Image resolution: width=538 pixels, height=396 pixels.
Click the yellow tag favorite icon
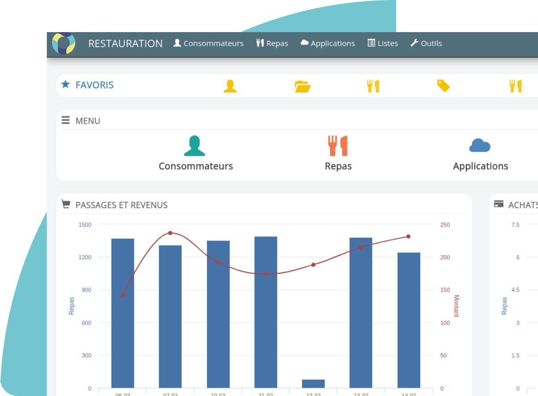(x=443, y=86)
